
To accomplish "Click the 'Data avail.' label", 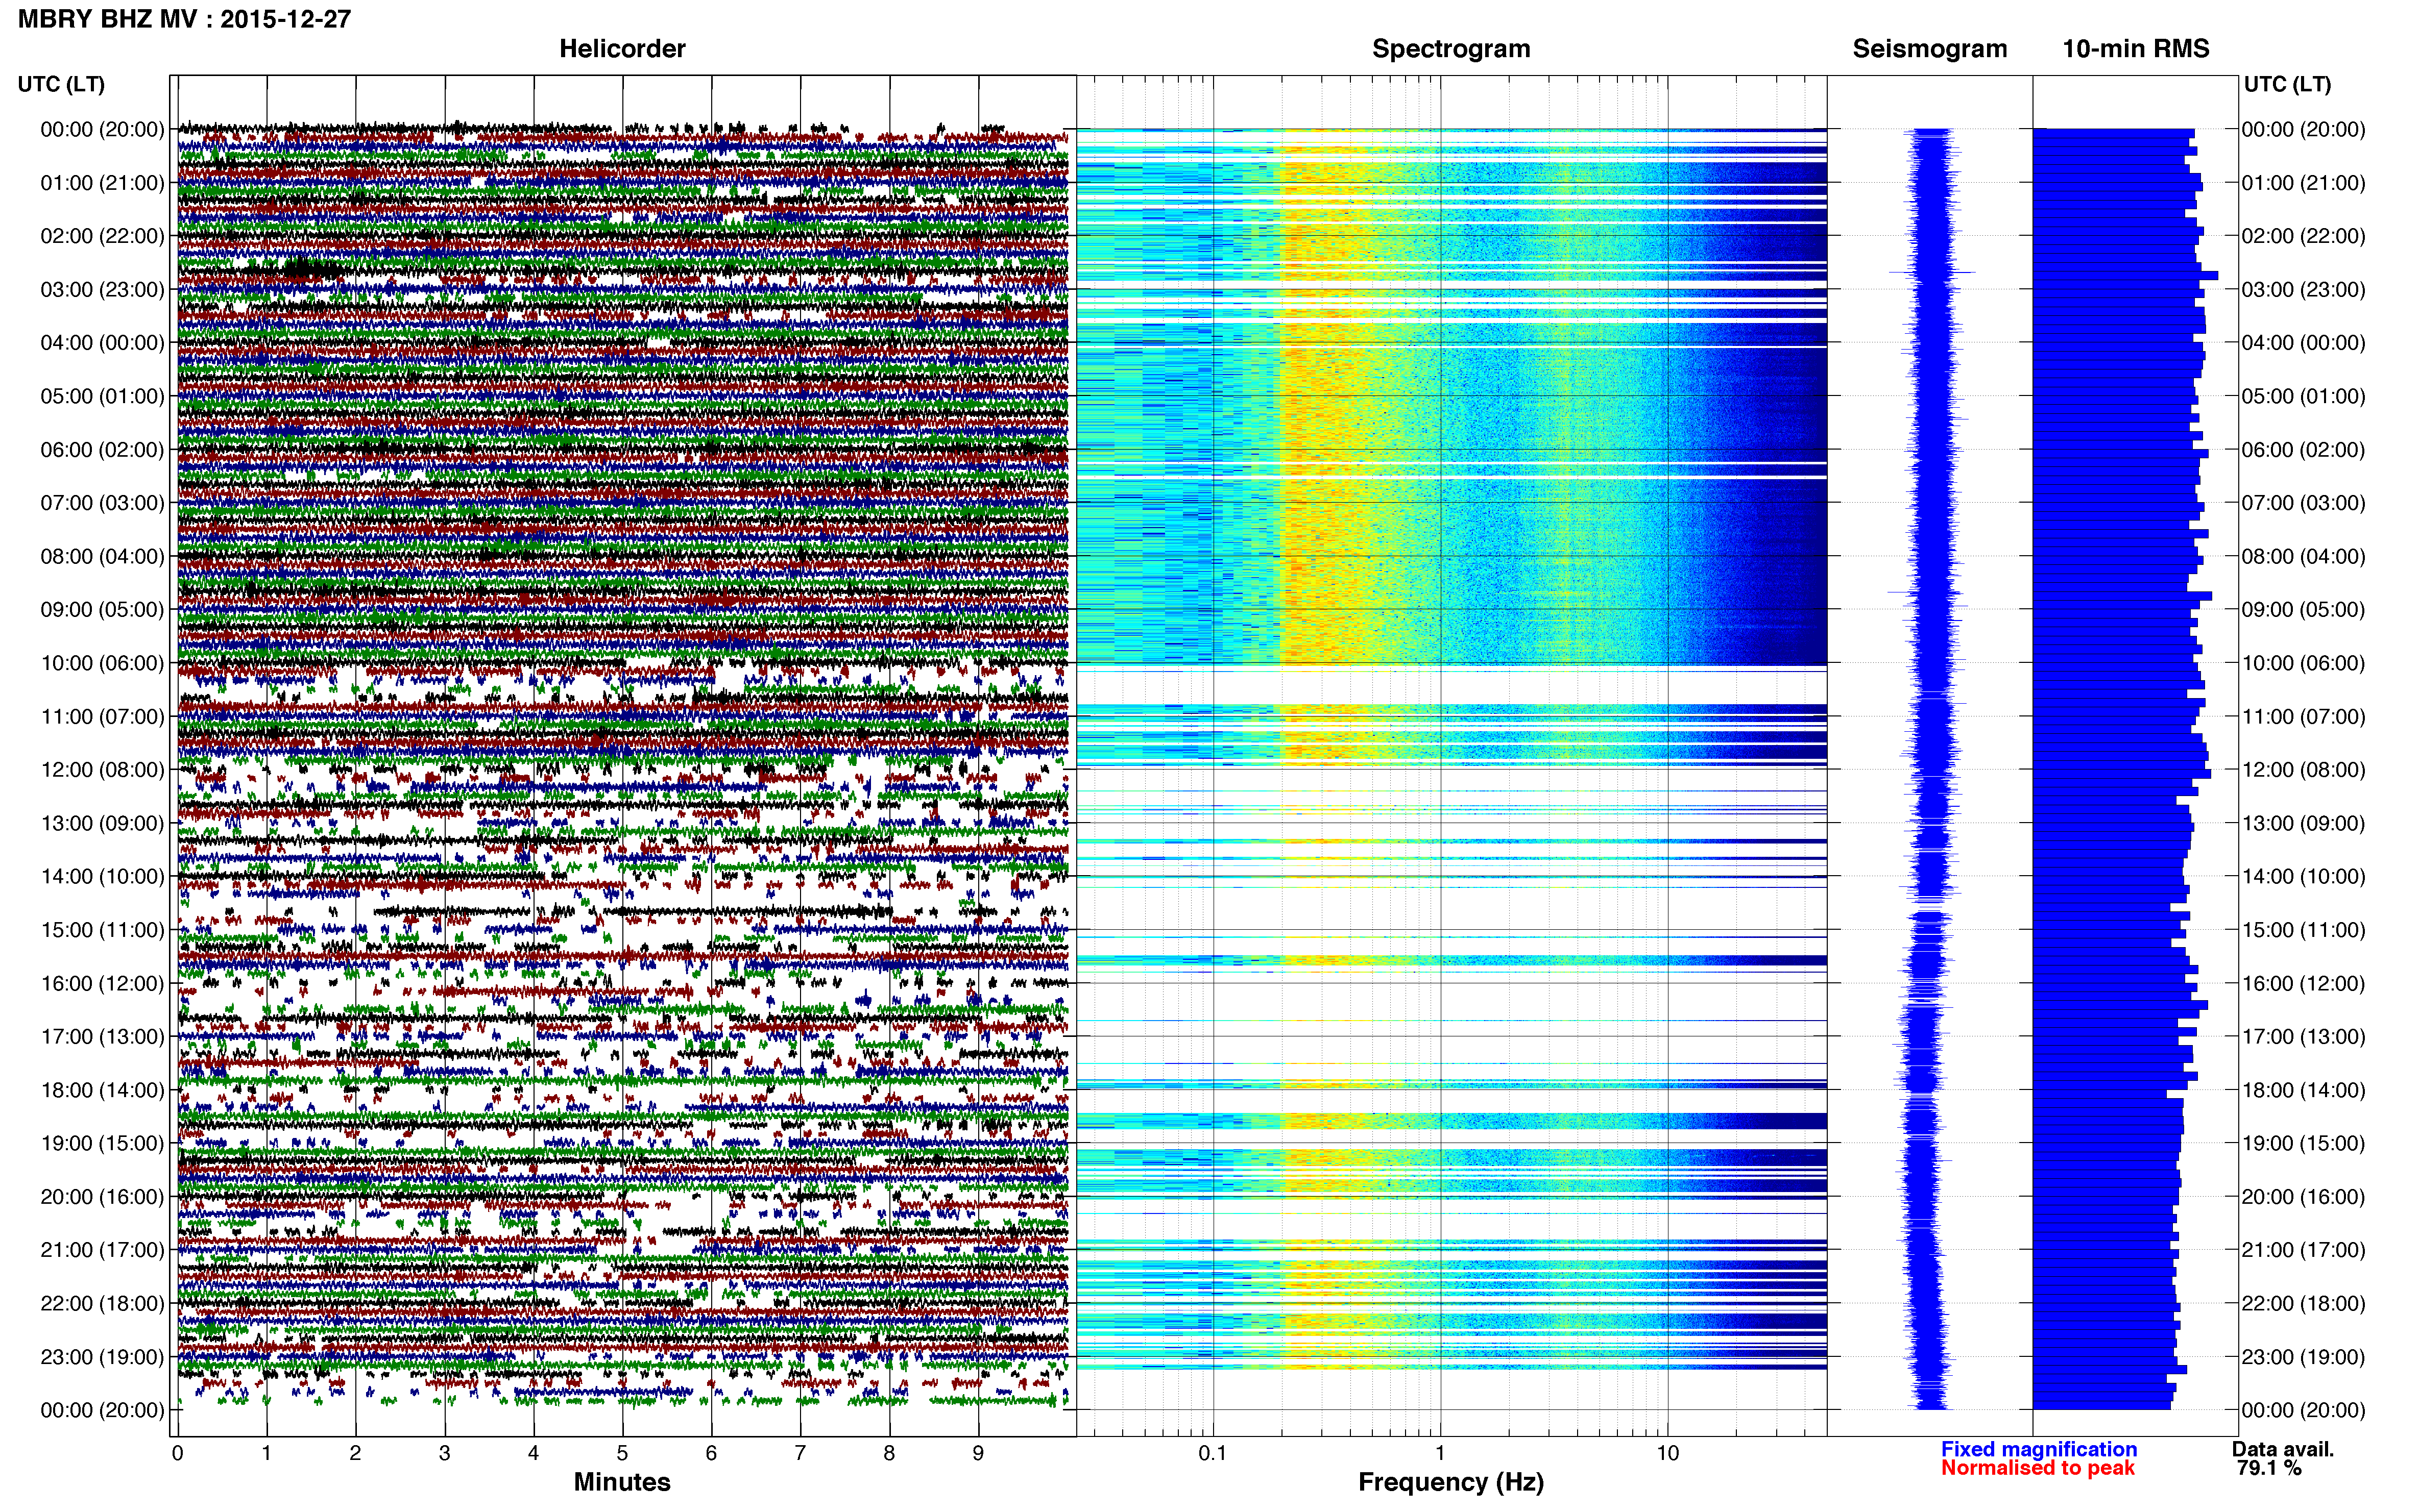I will click(2282, 1450).
